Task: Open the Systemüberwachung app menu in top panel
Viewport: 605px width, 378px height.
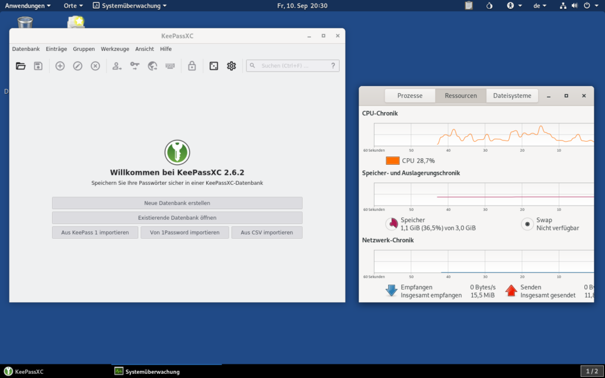Action: tap(129, 6)
